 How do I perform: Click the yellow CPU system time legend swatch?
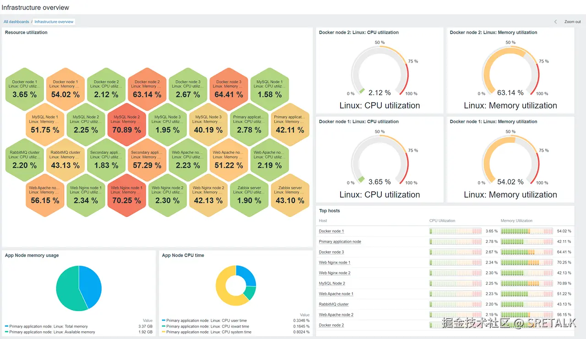(163, 332)
